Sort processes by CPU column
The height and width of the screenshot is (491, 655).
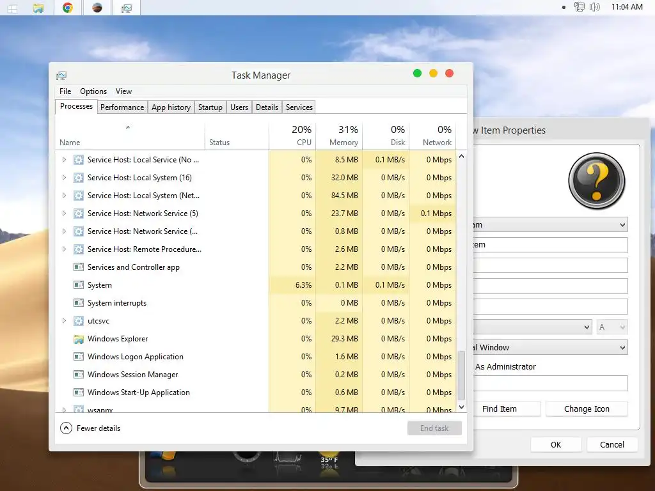[x=292, y=136]
